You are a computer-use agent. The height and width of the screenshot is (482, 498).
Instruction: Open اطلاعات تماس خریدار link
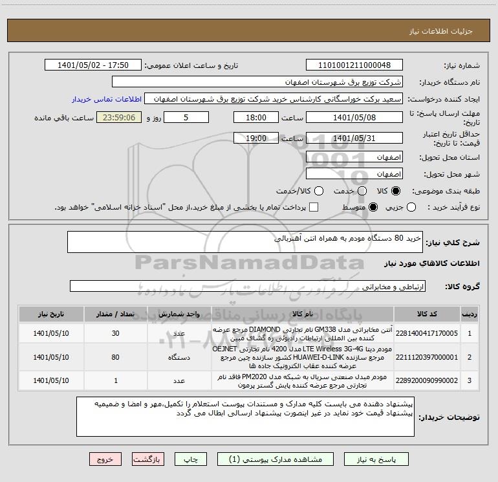107,99
